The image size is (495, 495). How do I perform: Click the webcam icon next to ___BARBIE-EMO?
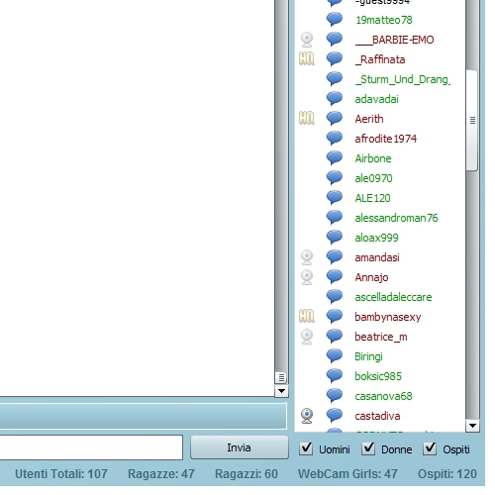point(307,40)
